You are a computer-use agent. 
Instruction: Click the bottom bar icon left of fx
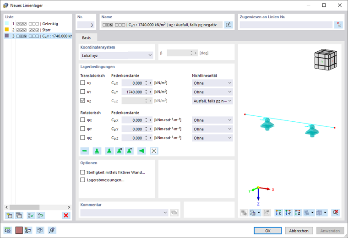40,231
